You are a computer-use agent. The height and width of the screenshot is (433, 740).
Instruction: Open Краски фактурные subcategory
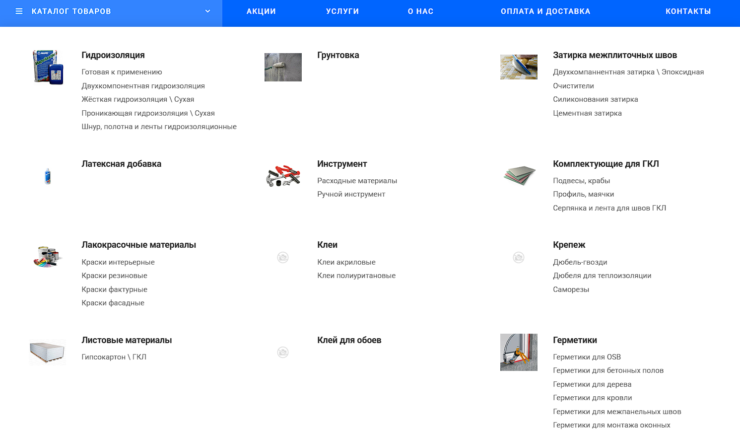pyautogui.click(x=114, y=289)
